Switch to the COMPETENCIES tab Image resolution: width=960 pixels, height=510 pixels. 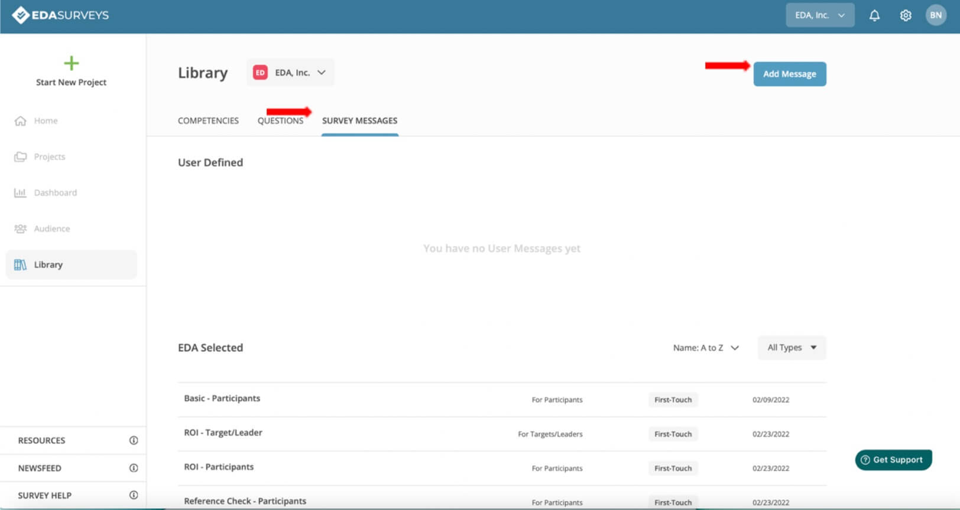point(208,120)
